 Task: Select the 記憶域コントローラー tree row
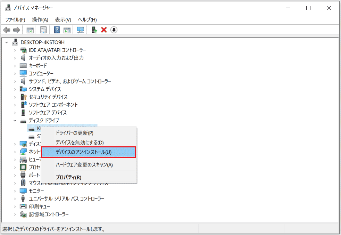49,214
